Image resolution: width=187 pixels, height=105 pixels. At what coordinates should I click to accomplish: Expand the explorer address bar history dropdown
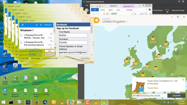tap(132, 14)
